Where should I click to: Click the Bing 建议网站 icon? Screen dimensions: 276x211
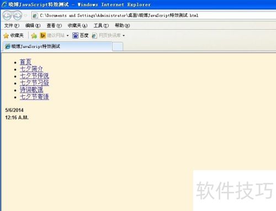[43, 35]
